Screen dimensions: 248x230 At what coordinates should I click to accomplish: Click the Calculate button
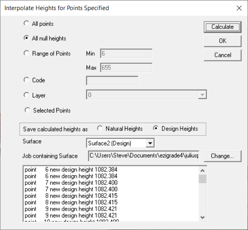pos(223,27)
